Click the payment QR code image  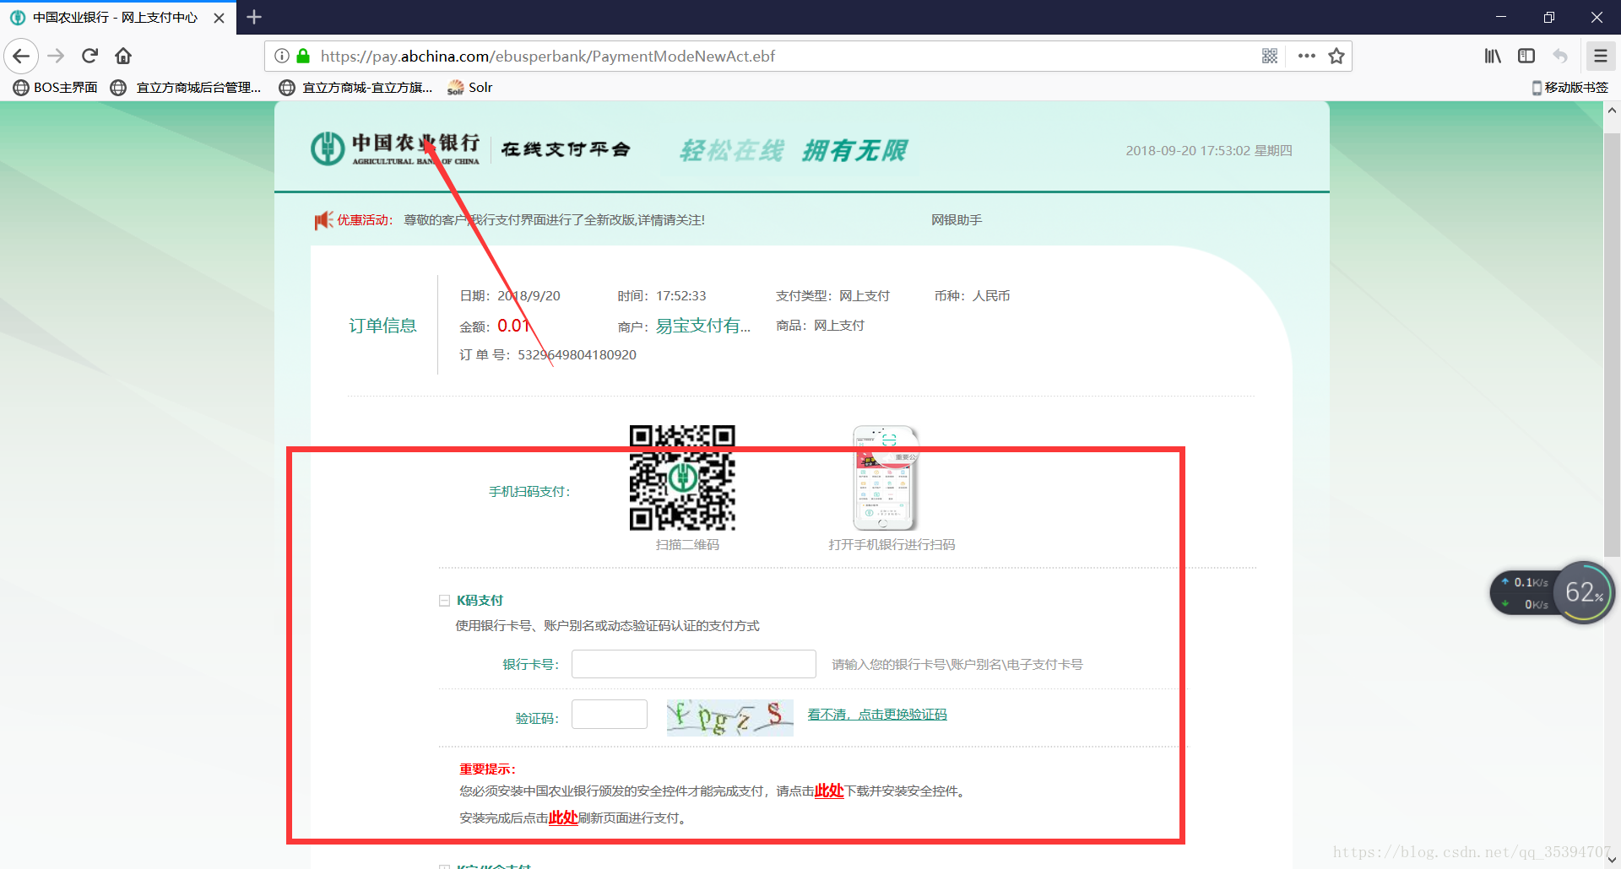(682, 478)
